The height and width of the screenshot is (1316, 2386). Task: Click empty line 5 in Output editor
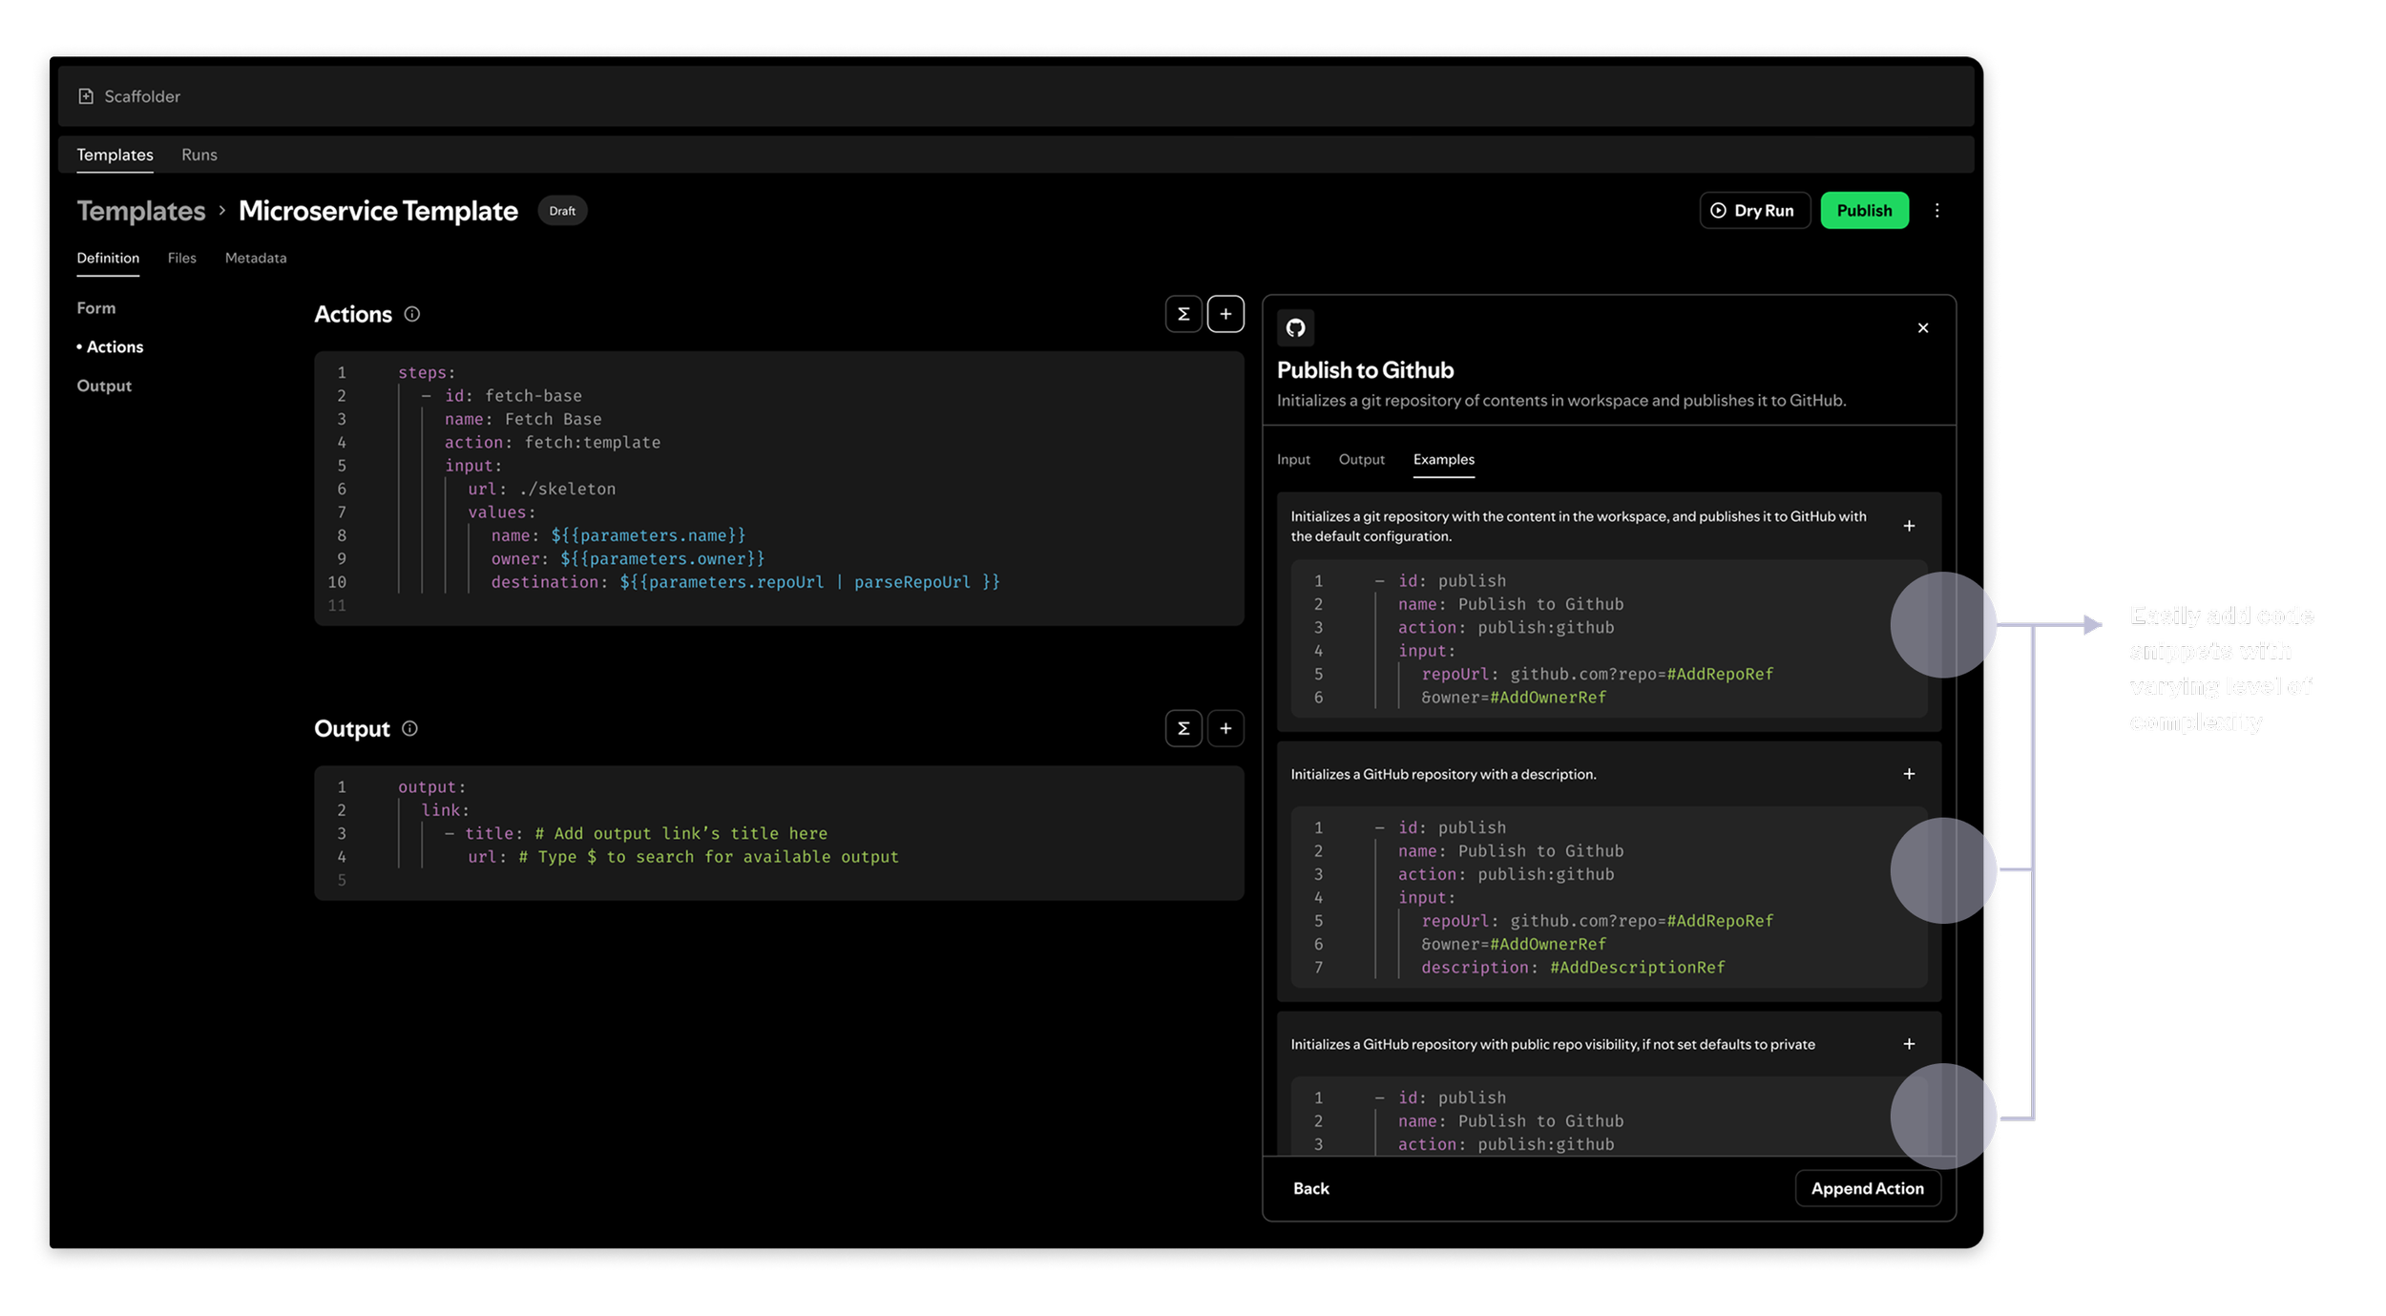pos(779,880)
